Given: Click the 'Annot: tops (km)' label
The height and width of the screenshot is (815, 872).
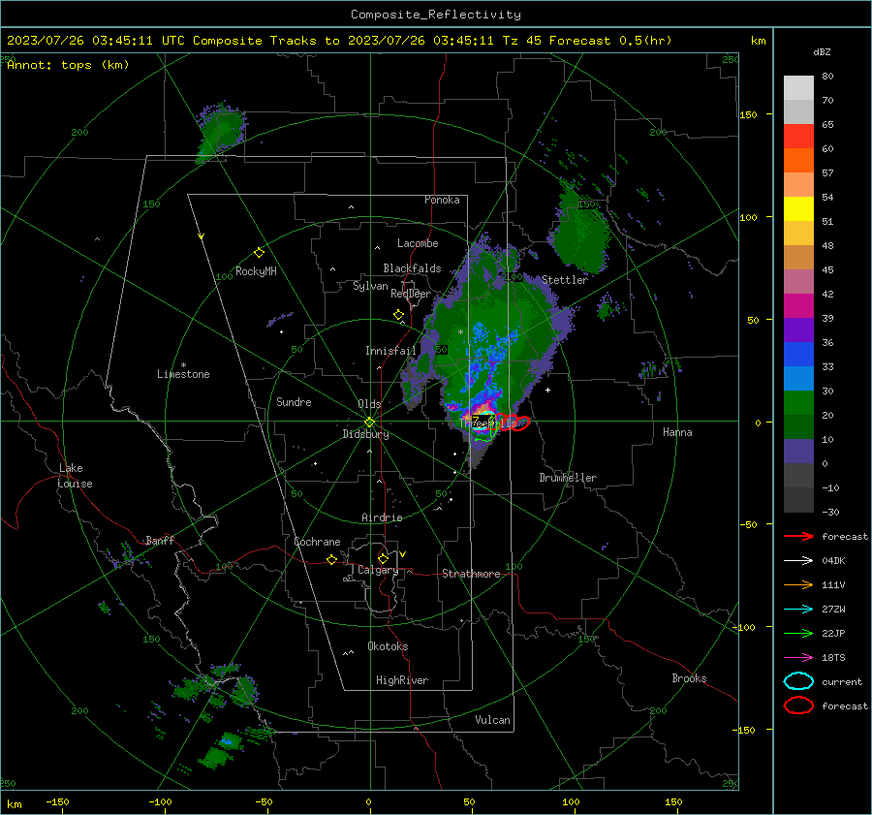Looking at the screenshot, I should pyautogui.click(x=68, y=65).
